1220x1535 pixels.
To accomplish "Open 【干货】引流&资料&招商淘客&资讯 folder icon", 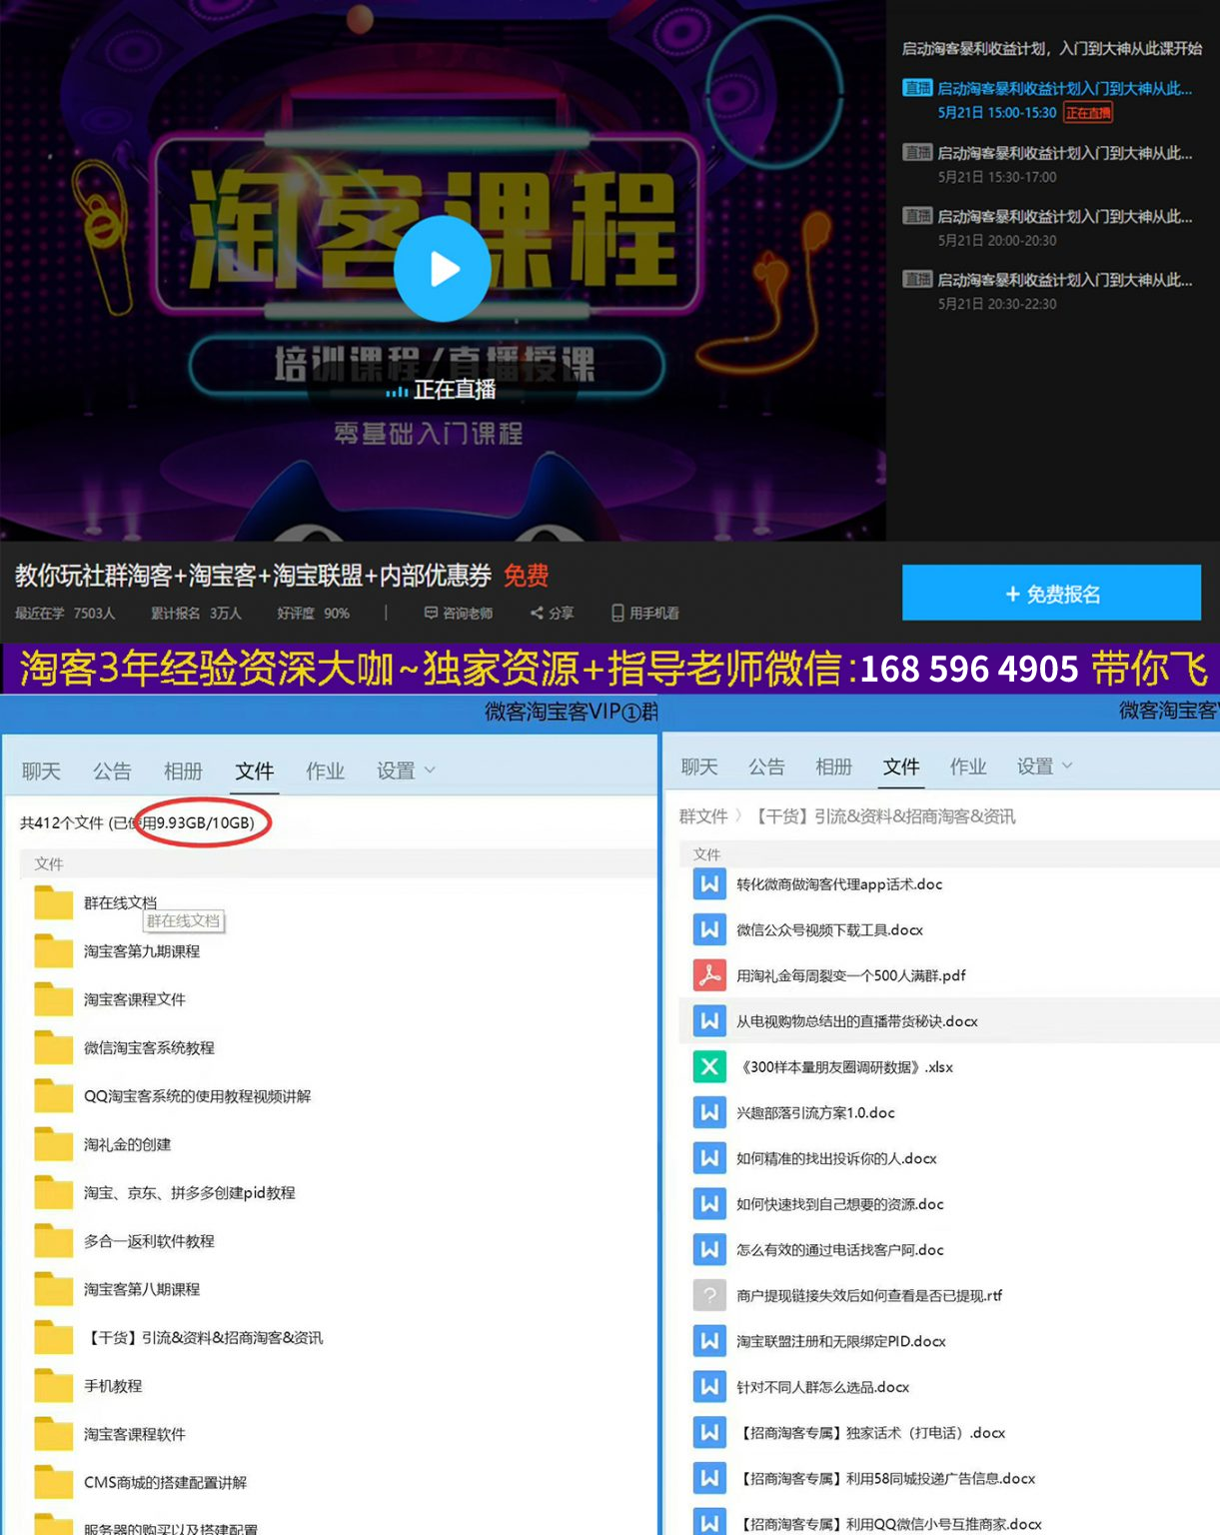I will [53, 1338].
